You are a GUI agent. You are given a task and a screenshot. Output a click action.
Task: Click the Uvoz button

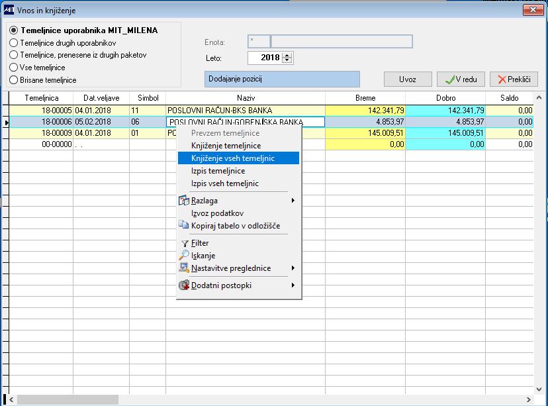[x=408, y=79]
